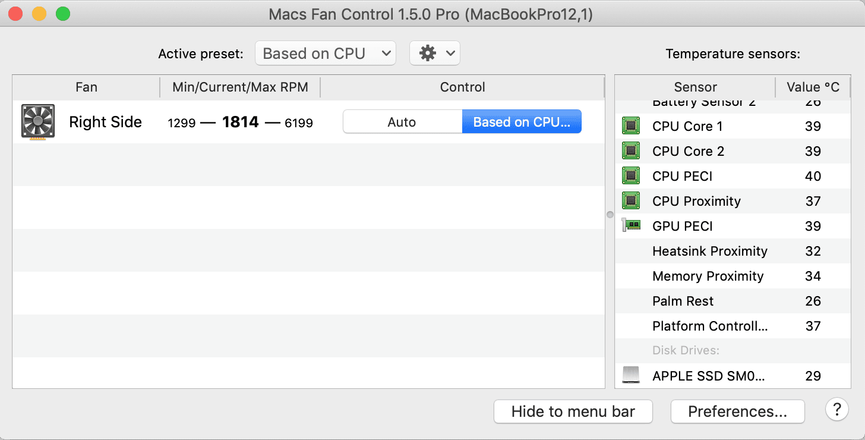
Task: Click the CPU Proximity sensor icon
Action: tap(630, 200)
